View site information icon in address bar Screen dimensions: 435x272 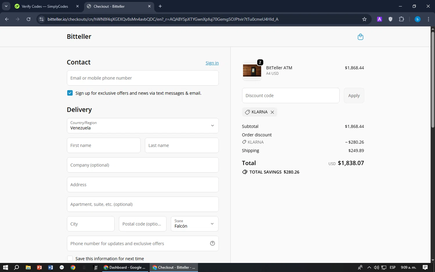(41, 19)
